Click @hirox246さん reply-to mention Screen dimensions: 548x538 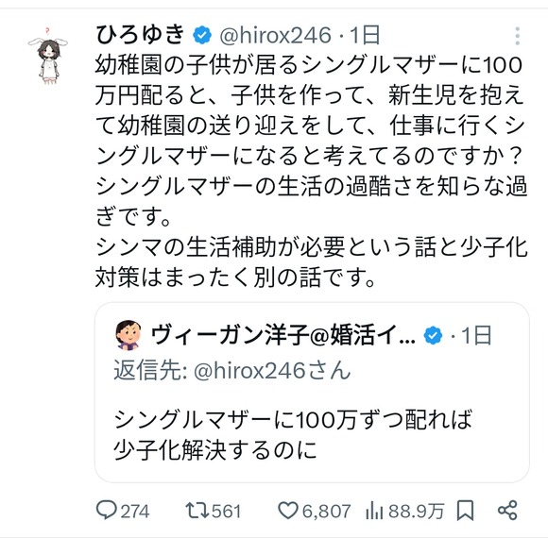(x=272, y=370)
